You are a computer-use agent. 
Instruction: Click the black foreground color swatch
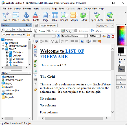(121, 50)
